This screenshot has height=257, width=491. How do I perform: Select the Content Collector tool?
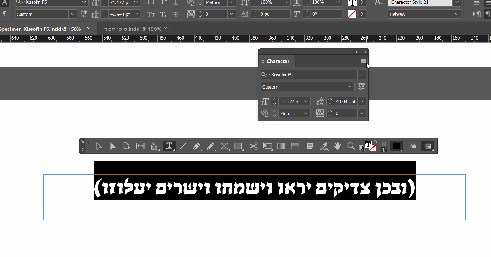click(154, 146)
